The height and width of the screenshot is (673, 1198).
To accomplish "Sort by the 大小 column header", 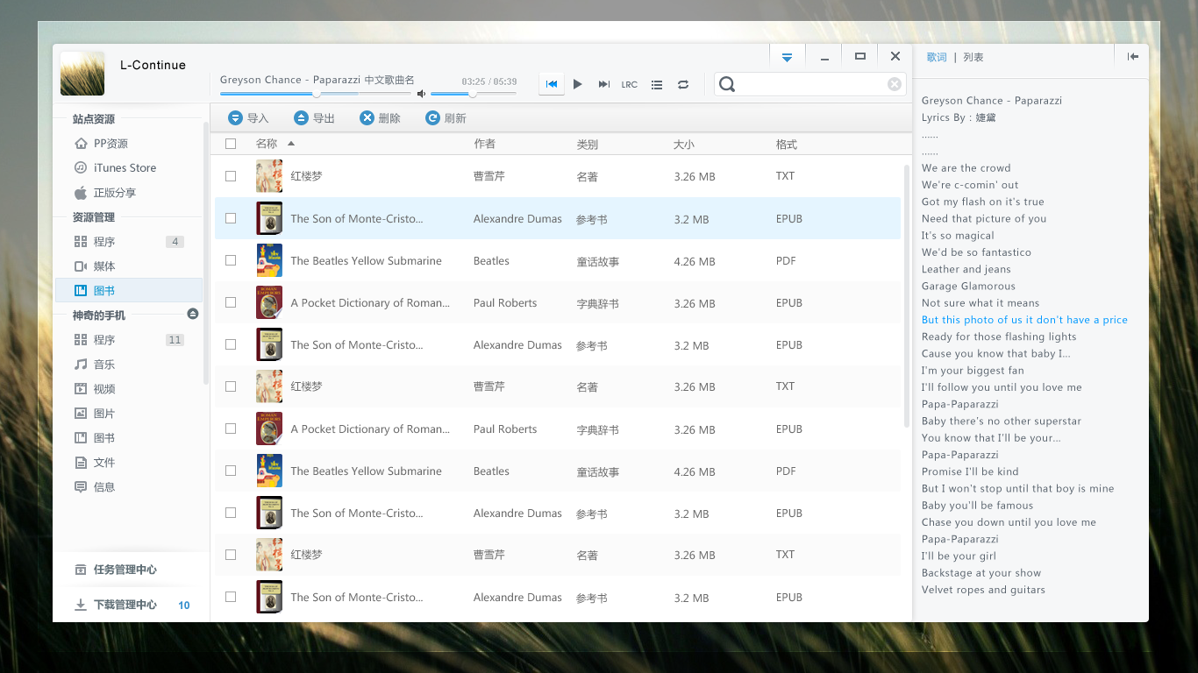I will 684,144.
